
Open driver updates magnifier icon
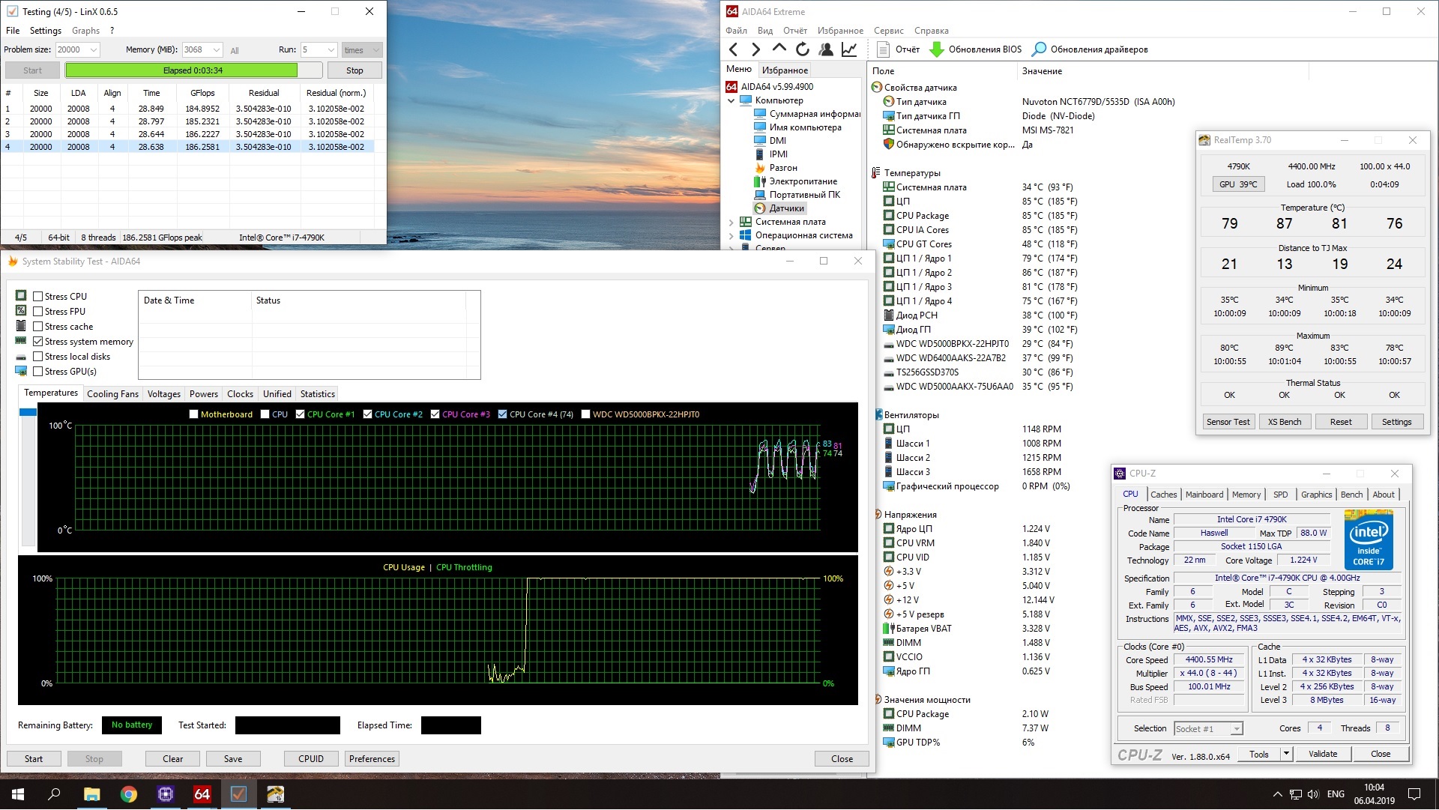pyautogui.click(x=1039, y=49)
